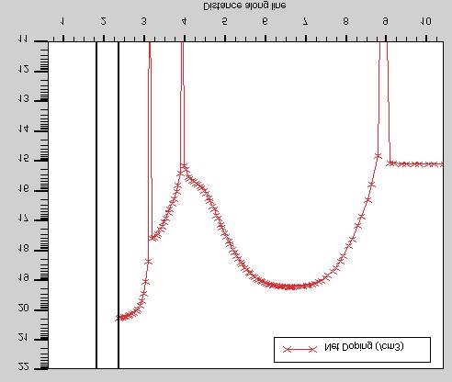Click the y-axis tick label 20
Image resolution: width=452 pixels, height=382 pixels.
(x=23, y=308)
